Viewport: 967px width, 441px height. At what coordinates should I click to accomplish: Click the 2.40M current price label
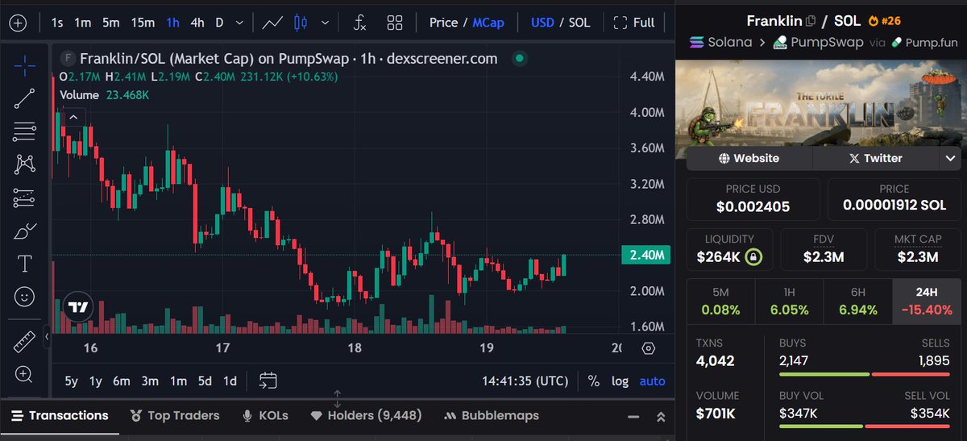648,255
